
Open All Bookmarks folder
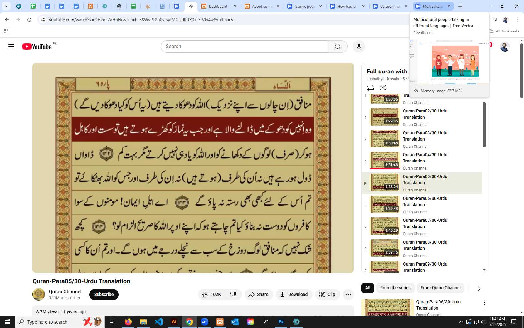504,31
